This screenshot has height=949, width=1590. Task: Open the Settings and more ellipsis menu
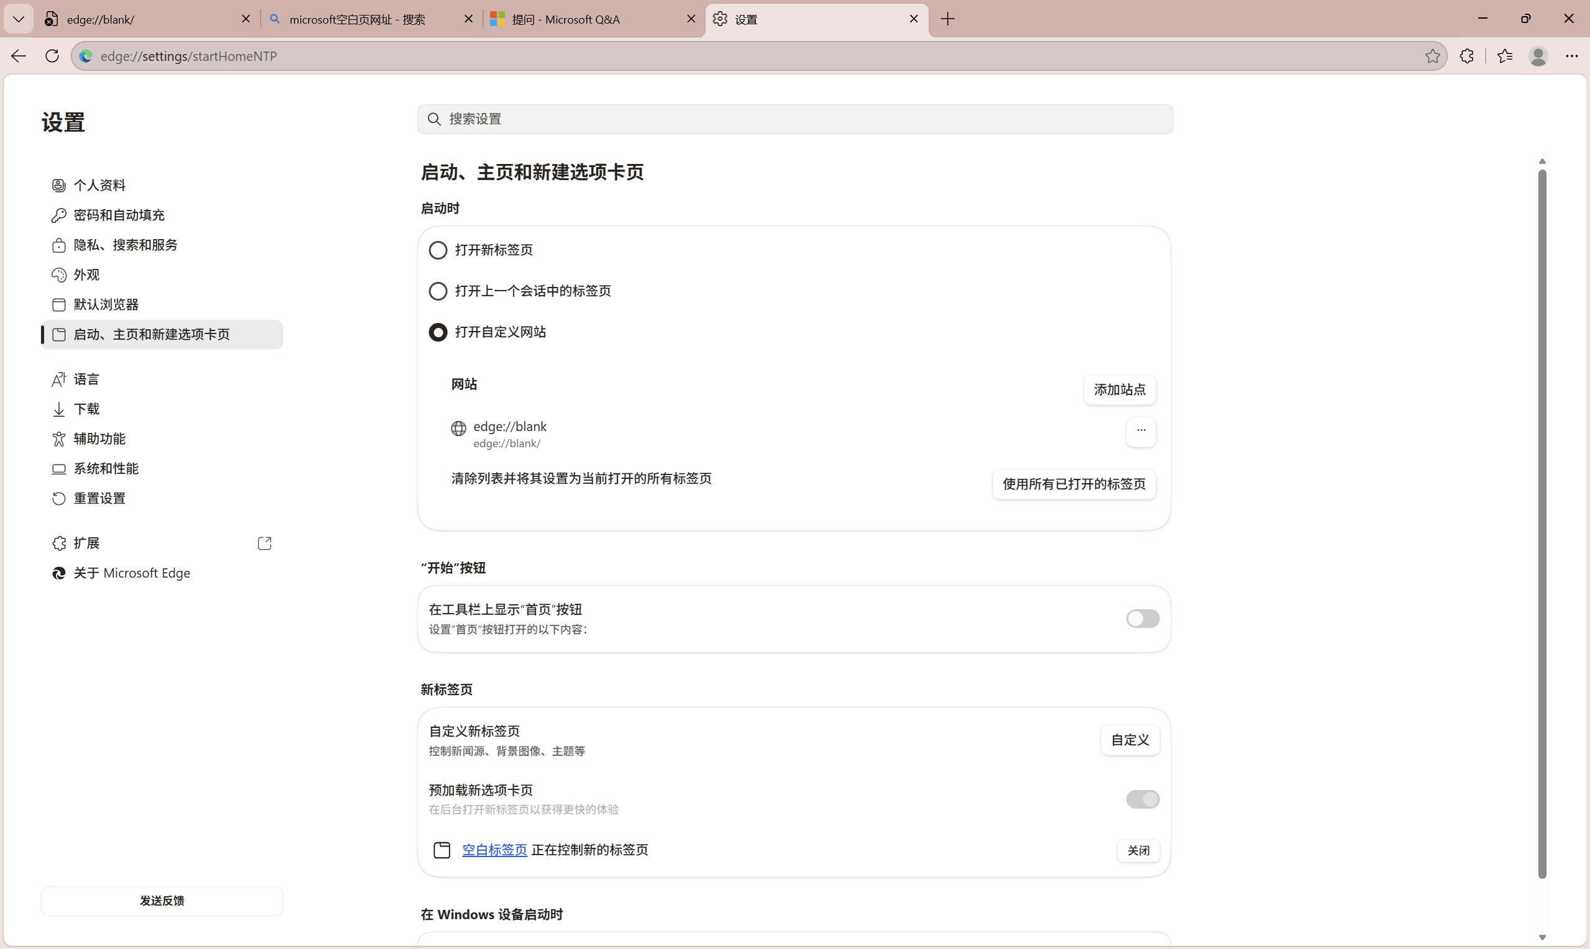tap(1572, 57)
